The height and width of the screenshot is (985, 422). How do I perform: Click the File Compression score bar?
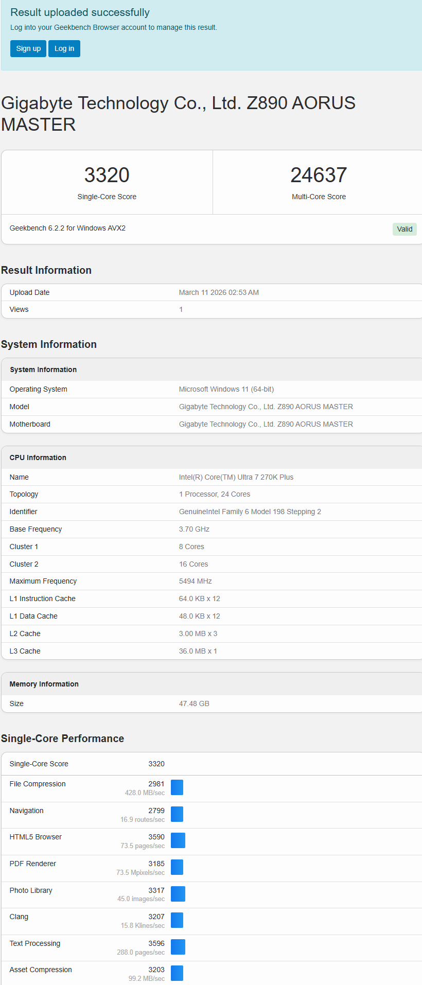[x=177, y=787]
